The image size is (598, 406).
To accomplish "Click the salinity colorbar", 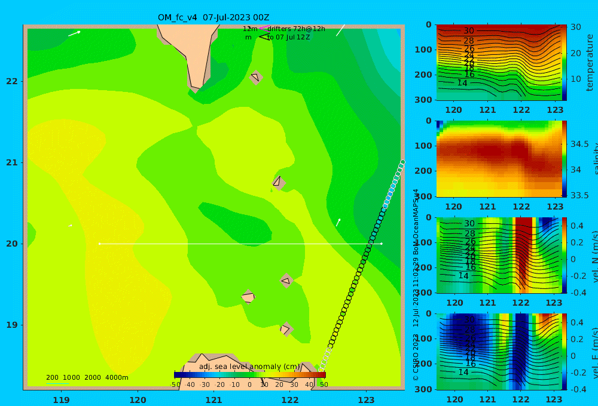I will 565,159.
